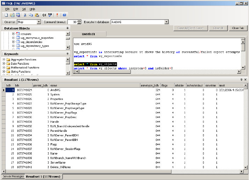The height and width of the screenshot is (180, 249).
Task: Click Keywords list scroll down arrow
Action: [68, 73]
